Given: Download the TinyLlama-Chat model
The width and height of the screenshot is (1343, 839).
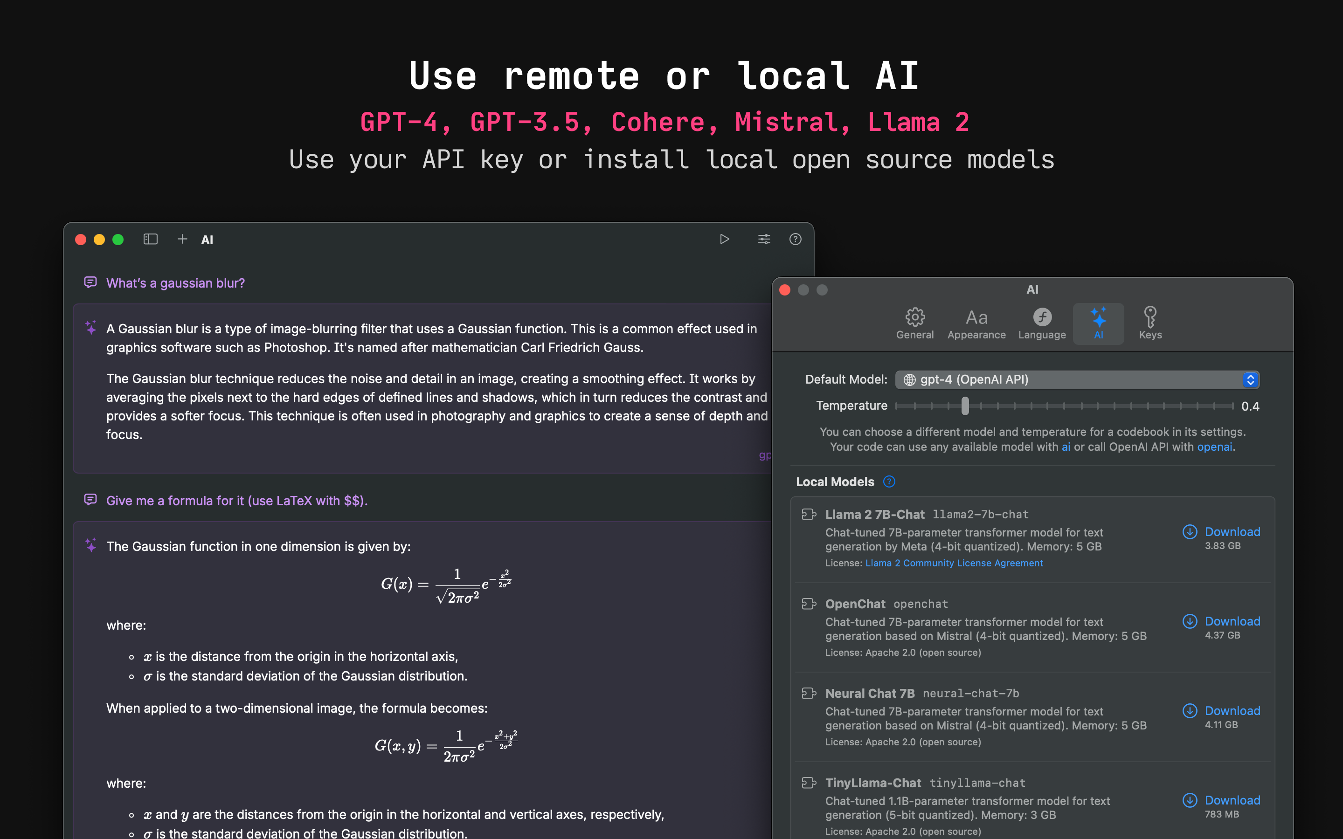Looking at the screenshot, I should pos(1232,799).
